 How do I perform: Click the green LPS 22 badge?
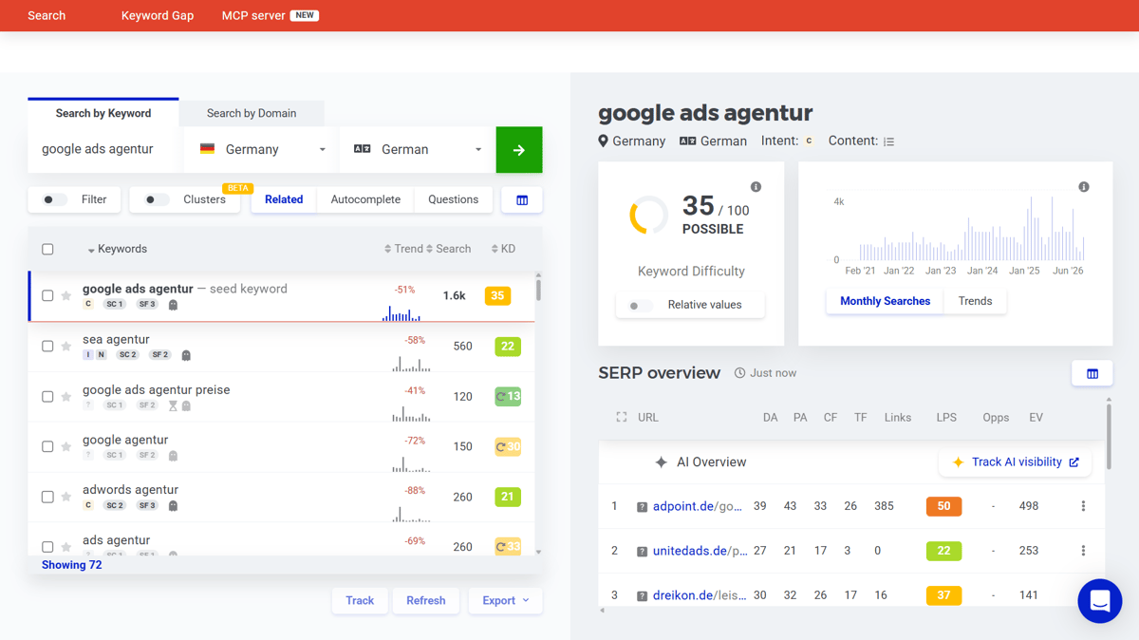pos(943,552)
